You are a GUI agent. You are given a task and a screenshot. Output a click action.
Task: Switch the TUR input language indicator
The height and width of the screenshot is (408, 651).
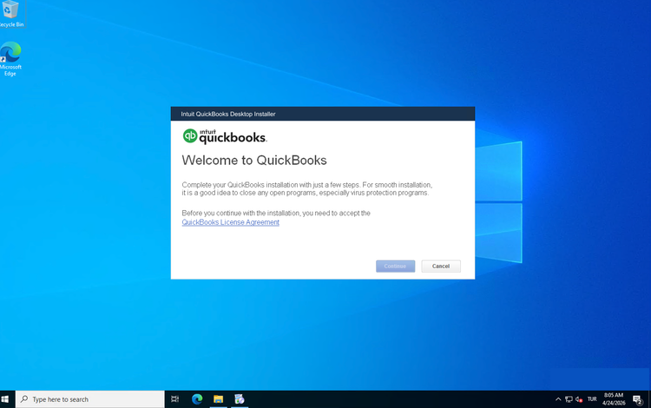click(x=592, y=399)
